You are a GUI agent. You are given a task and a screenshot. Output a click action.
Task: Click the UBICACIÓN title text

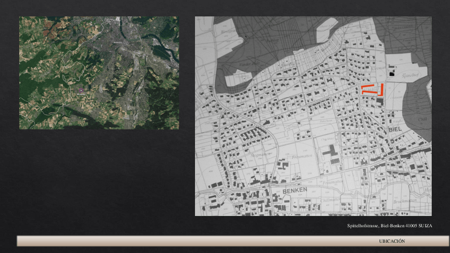click(392, 241)
